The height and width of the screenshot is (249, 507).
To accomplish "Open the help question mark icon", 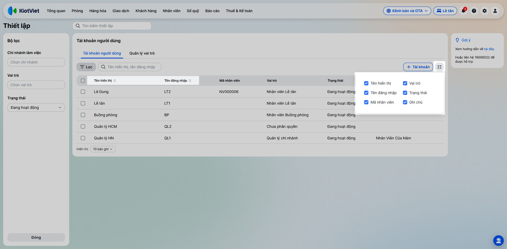I will tap(474, 11).
